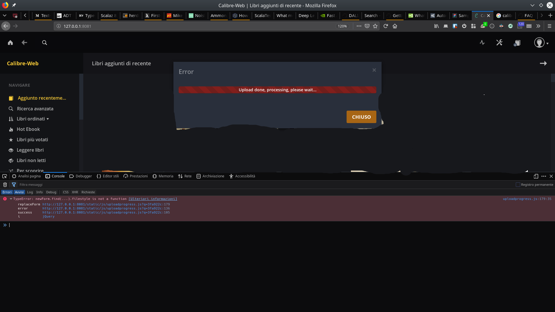Click the Calibre-Web logo title
The height and width of the screenshot is (312, 555).
[23, 63]
